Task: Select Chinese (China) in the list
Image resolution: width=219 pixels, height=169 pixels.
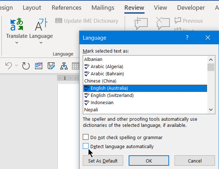Action: (x=145, y=81)
